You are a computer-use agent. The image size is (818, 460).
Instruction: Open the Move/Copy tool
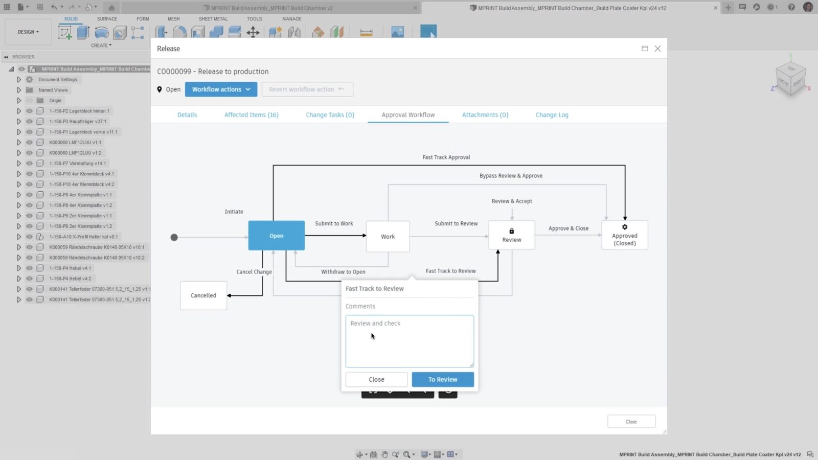point(253,32)
